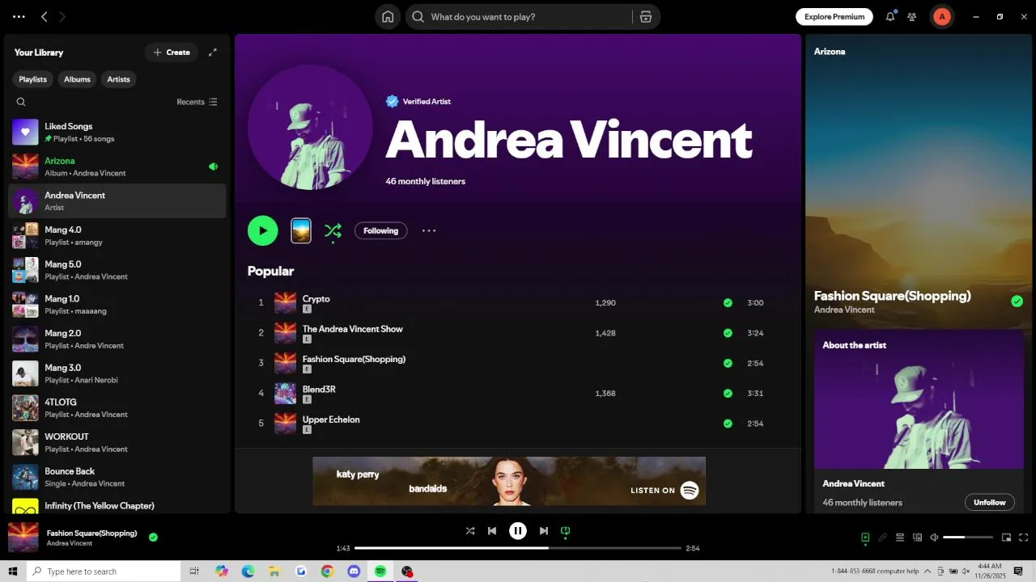
Task: Play Andrea Vincent's music with green button
Action: tap(262, 230)
